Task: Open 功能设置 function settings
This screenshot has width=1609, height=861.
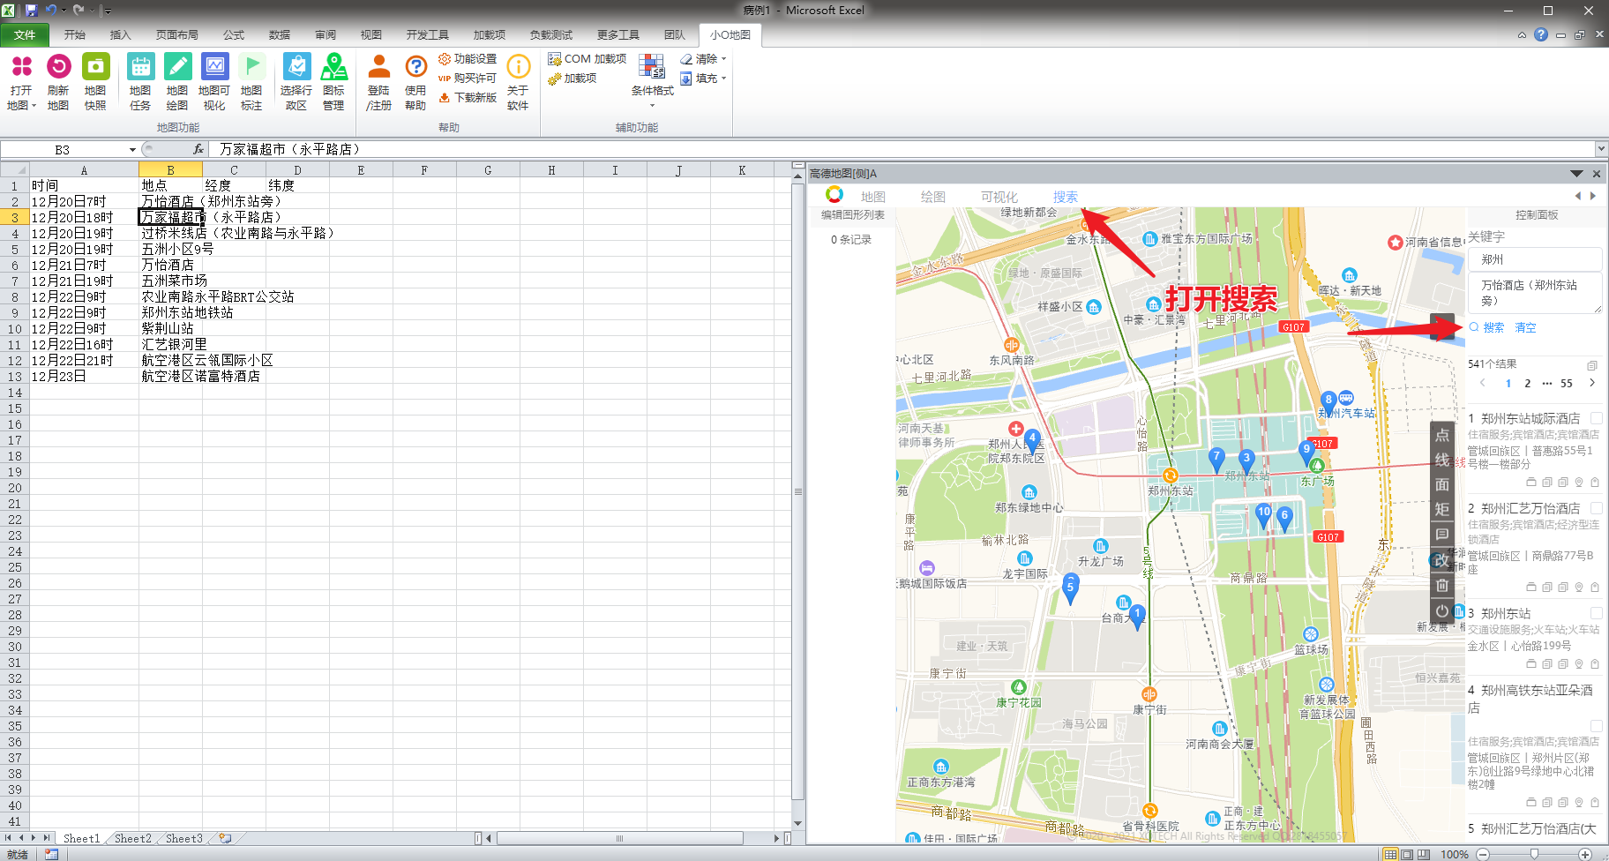Action: coord(468,59)
